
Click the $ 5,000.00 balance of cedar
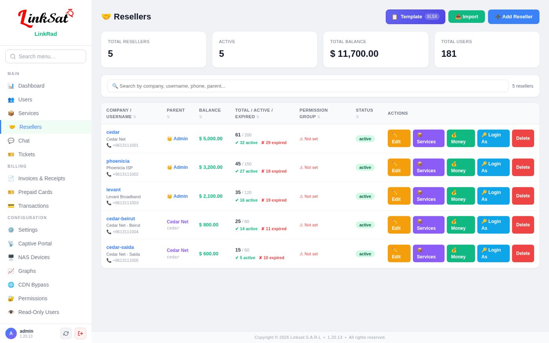211,138
